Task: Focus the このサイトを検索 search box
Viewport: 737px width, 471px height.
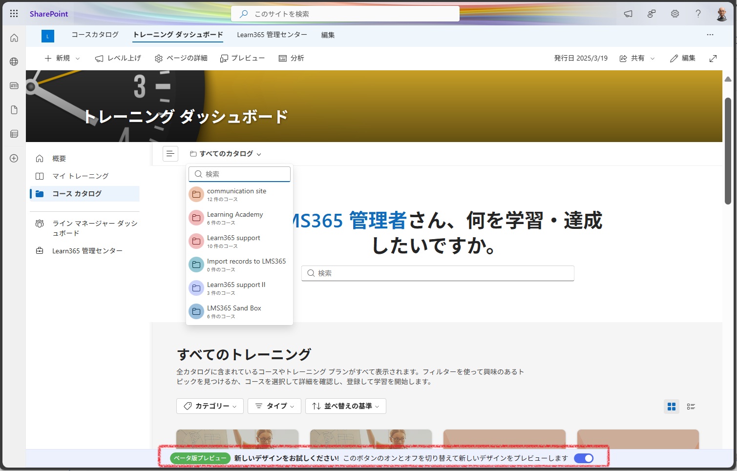Action: pyautogui.click(x=345, y=14)
